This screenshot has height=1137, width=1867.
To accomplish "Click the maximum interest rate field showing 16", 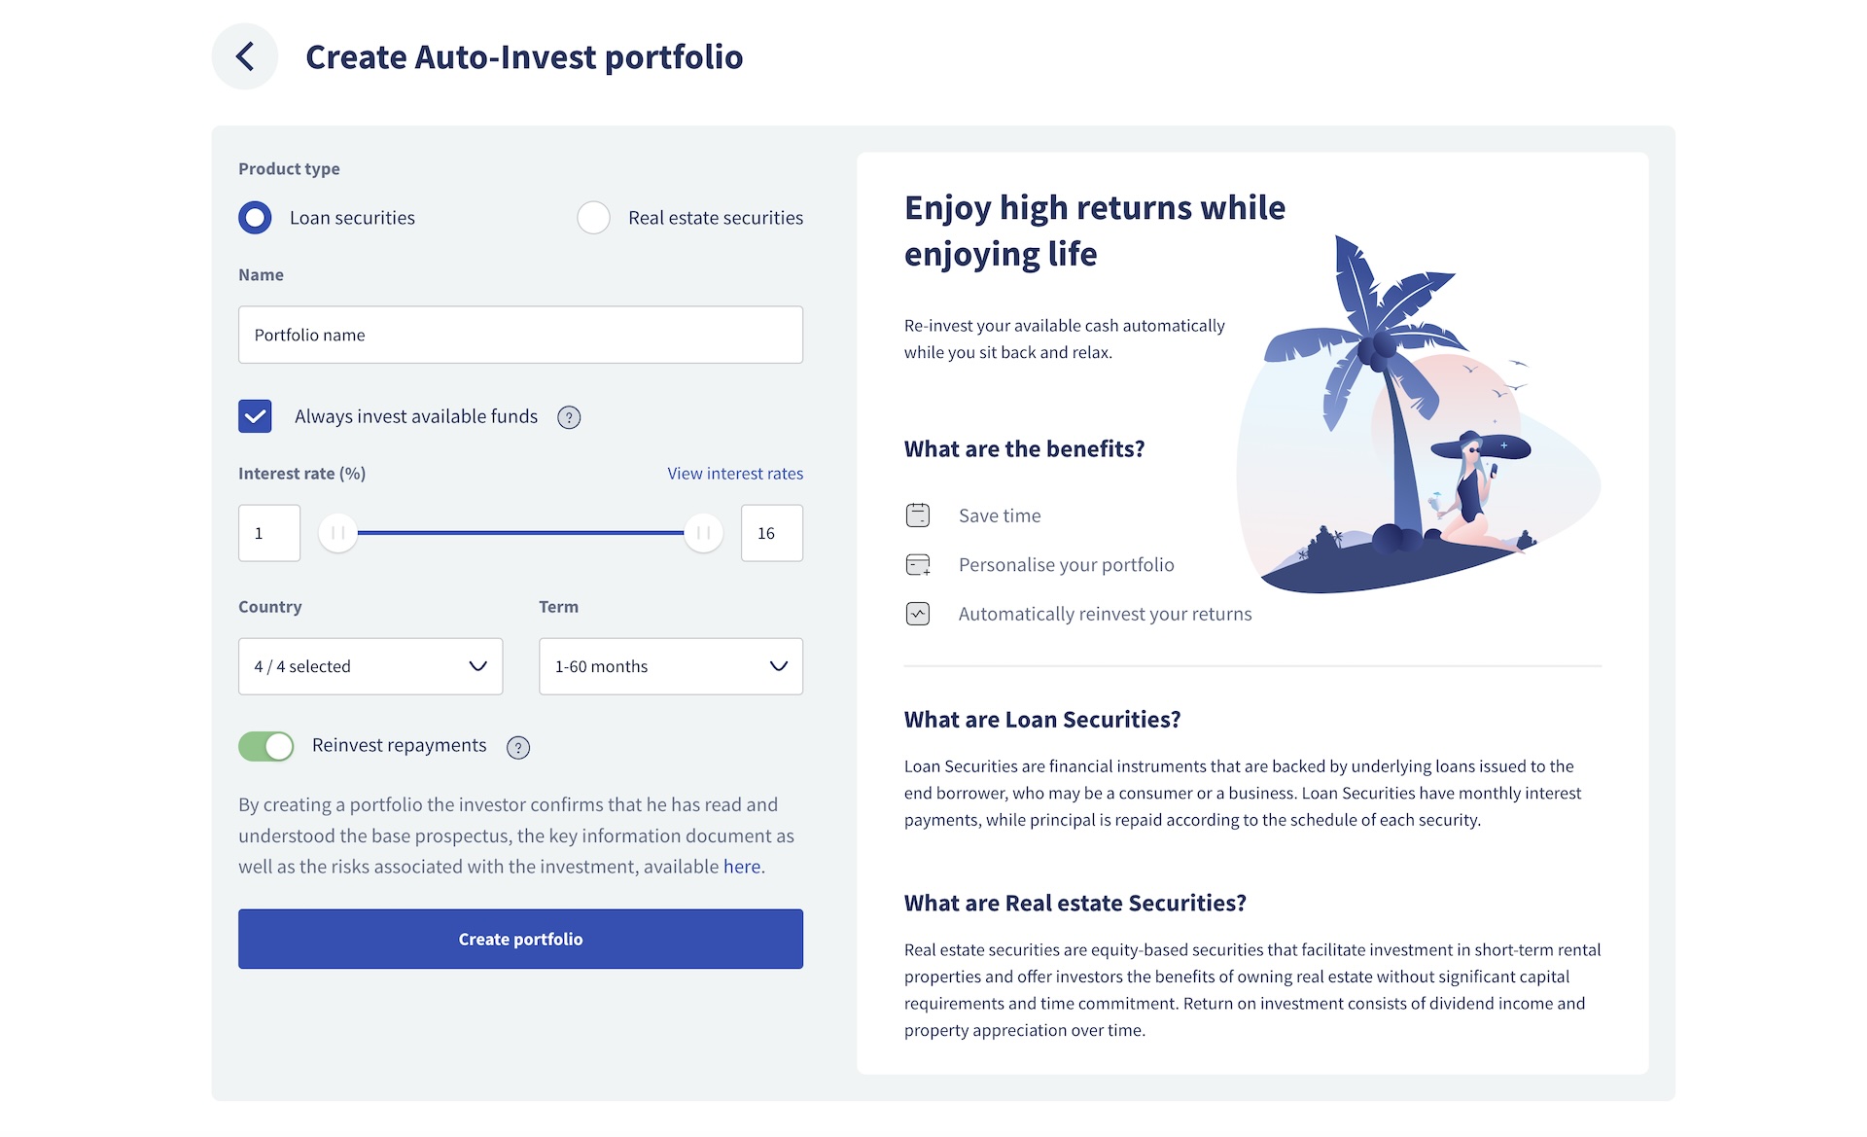I will click(x=771, y=533).
